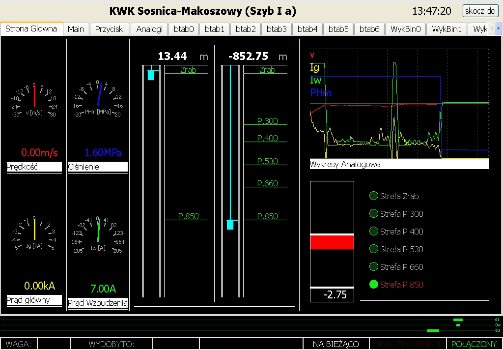
Task: Click the NA BIEŻĄCO status cell
Action: point(336,344)
